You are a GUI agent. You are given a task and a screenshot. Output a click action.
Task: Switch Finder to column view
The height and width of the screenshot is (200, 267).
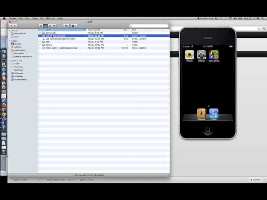tap(50, 25)
